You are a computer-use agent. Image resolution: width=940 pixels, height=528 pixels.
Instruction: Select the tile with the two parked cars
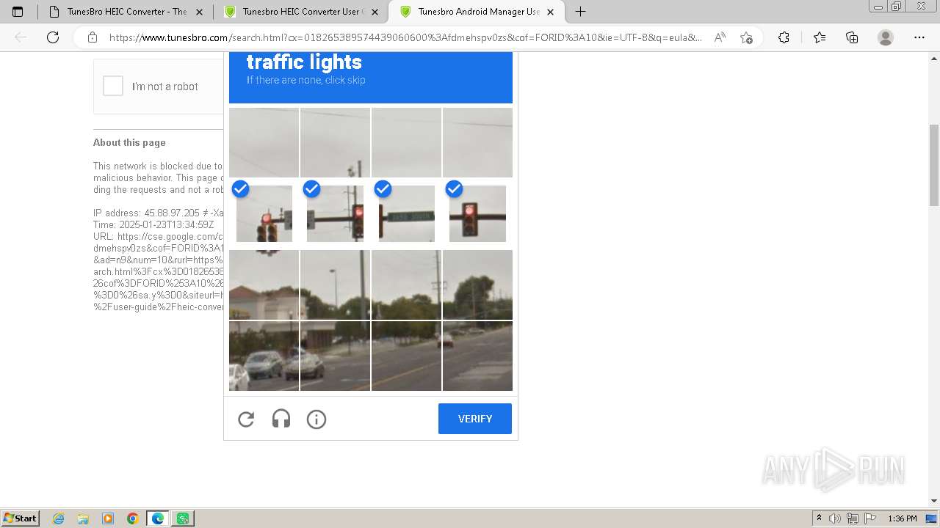(264, 356)
